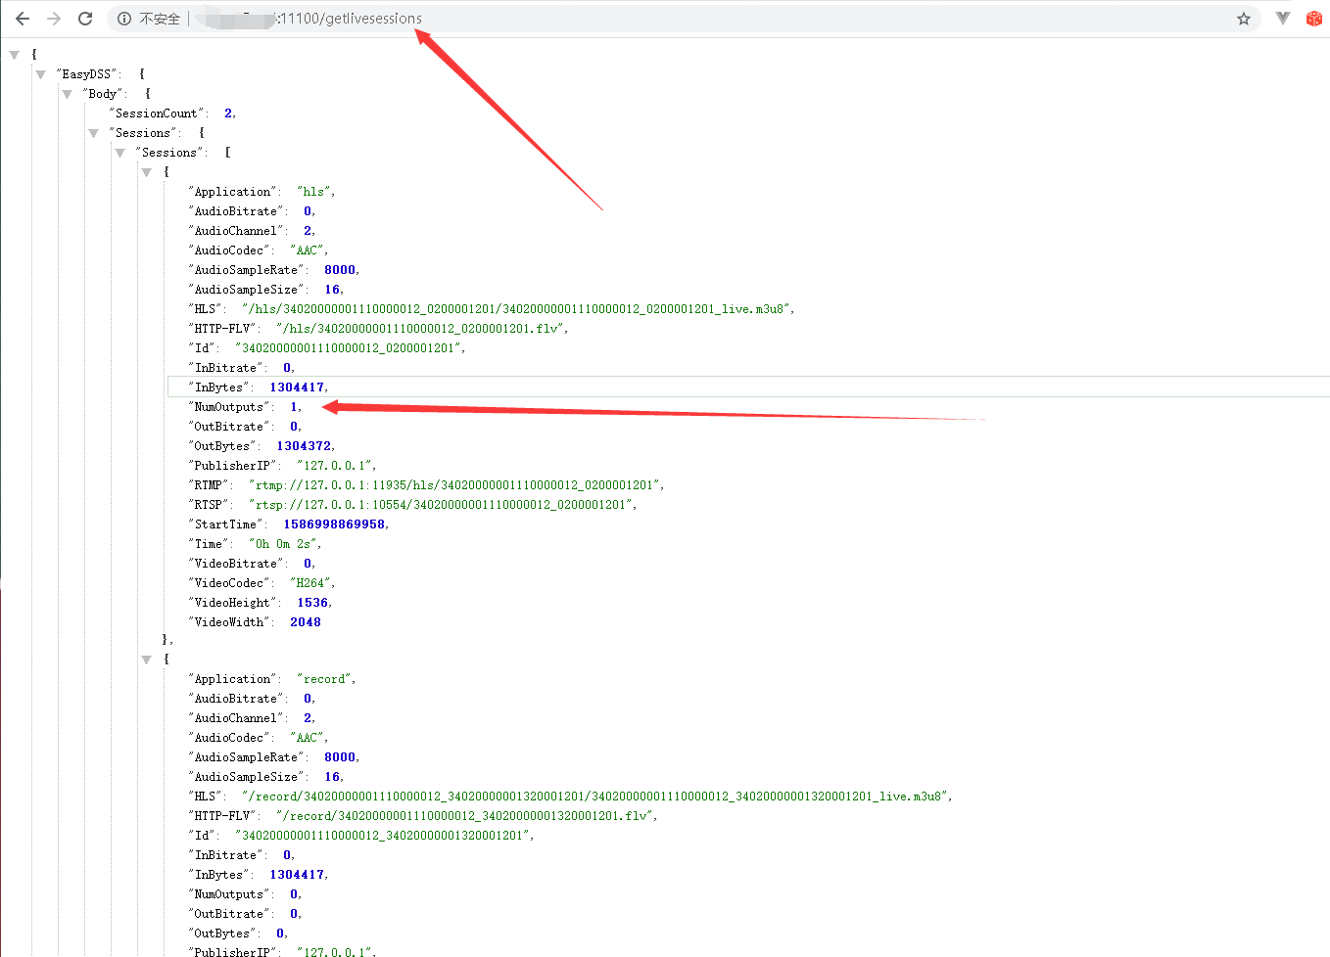
Task: Click the RTMP URL rtmp://127.0.0.1:11935
Action: point(455,485)
